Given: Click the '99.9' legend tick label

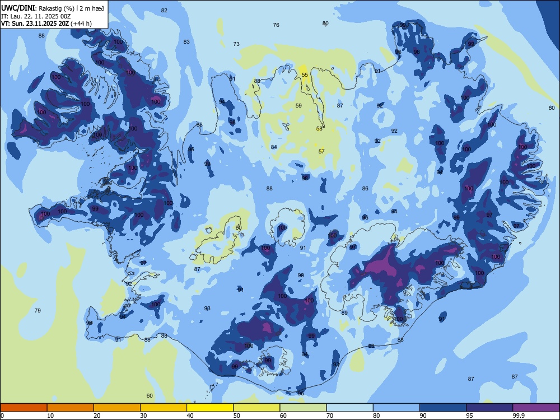Looking at the screenshot, I should (x=519, y=416).
